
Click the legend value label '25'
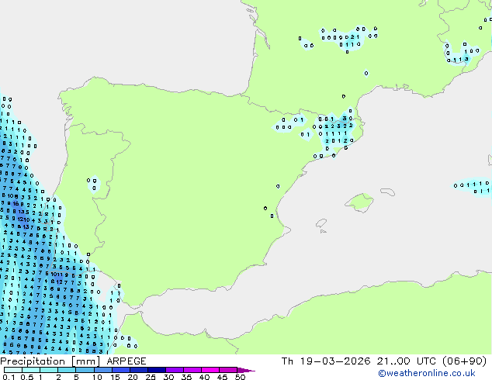[151, 377]
